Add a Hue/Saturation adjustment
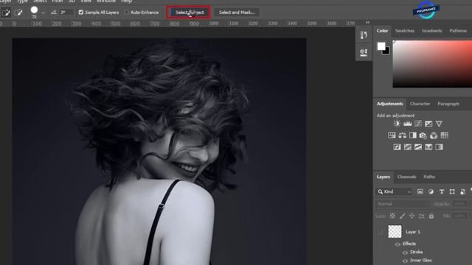The width and height of the screenshot is (472, 265). pos(392,135)
